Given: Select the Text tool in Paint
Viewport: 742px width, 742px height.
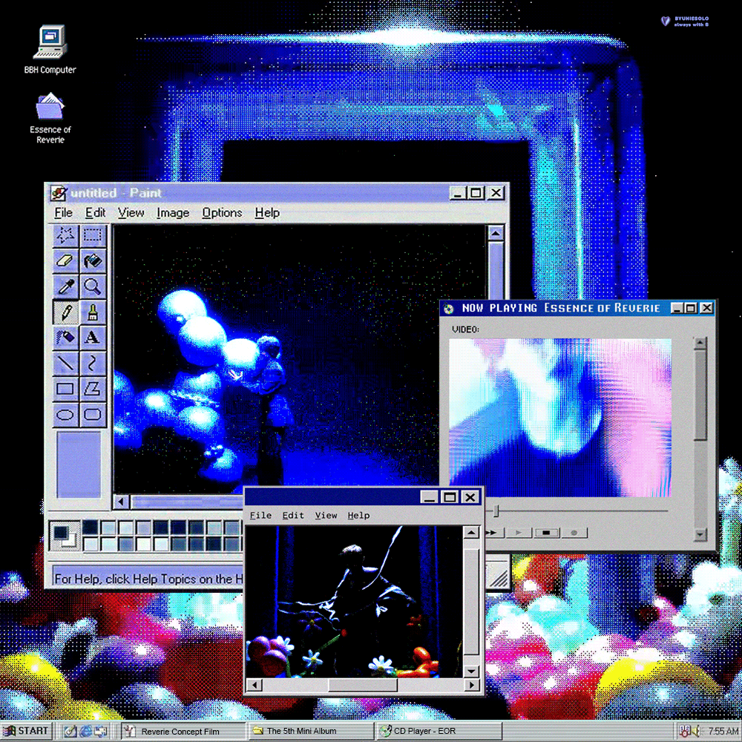Looking at the screenshot, I should tap(93, 338).
